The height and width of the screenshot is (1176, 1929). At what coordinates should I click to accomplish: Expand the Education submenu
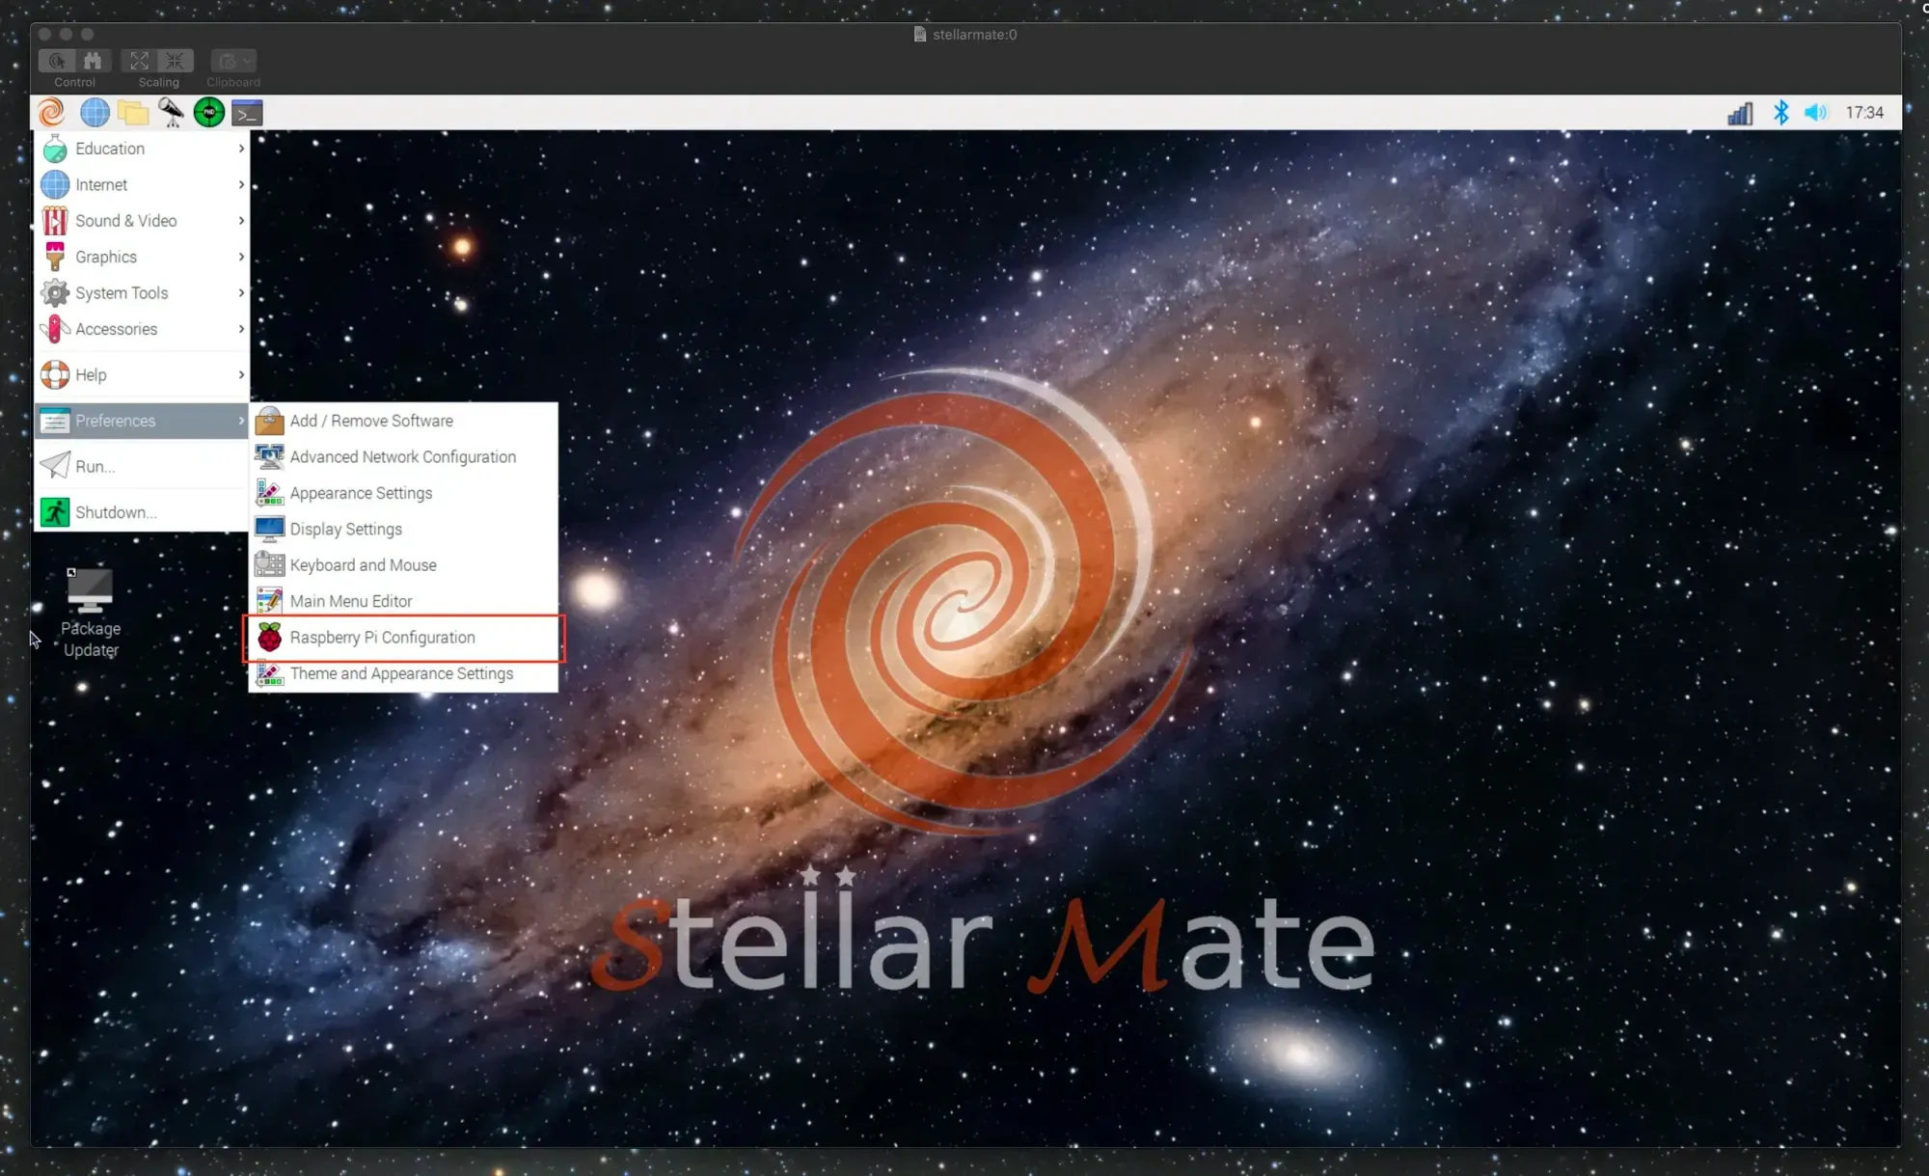[x=141, y=149]
